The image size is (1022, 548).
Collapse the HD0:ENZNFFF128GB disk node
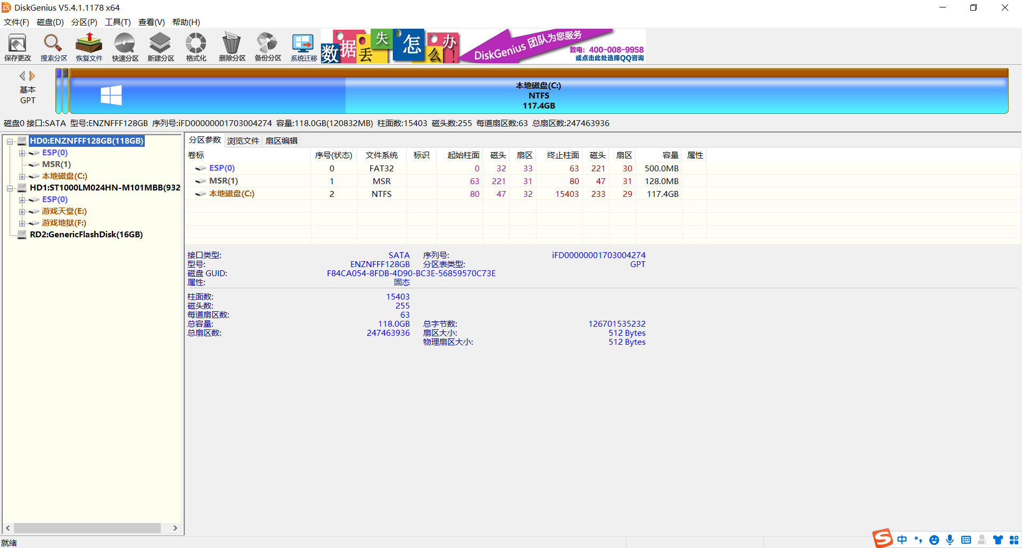coord(10,142)
